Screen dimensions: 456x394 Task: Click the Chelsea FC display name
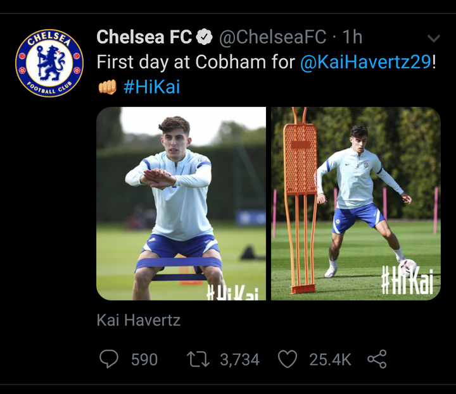[144, 37]
